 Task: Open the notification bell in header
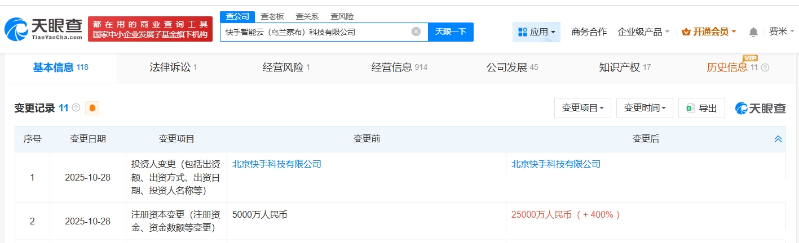pyautogui.click(x=753, y=32)
